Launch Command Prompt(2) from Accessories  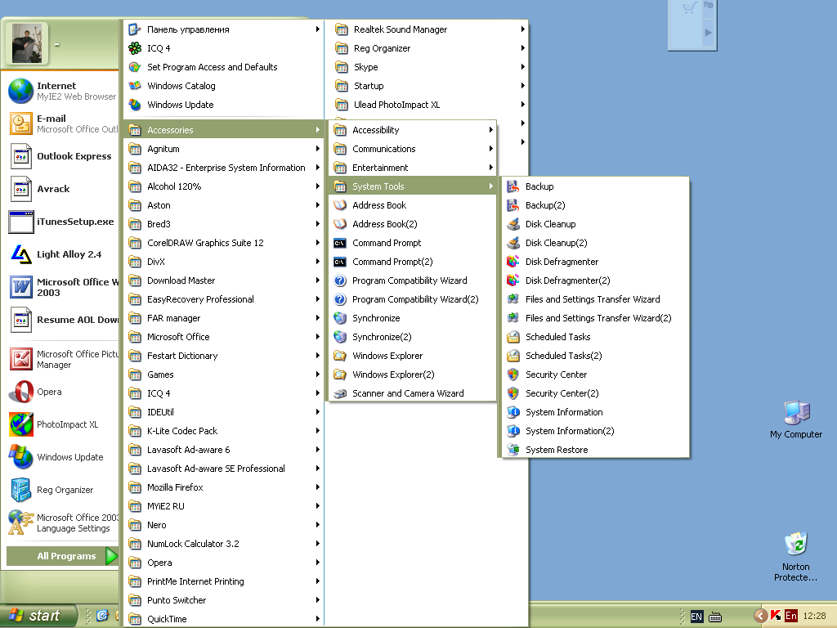(413, 262)
